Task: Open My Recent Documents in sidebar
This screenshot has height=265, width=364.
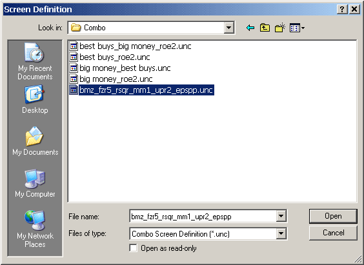Action: [35, 61]
